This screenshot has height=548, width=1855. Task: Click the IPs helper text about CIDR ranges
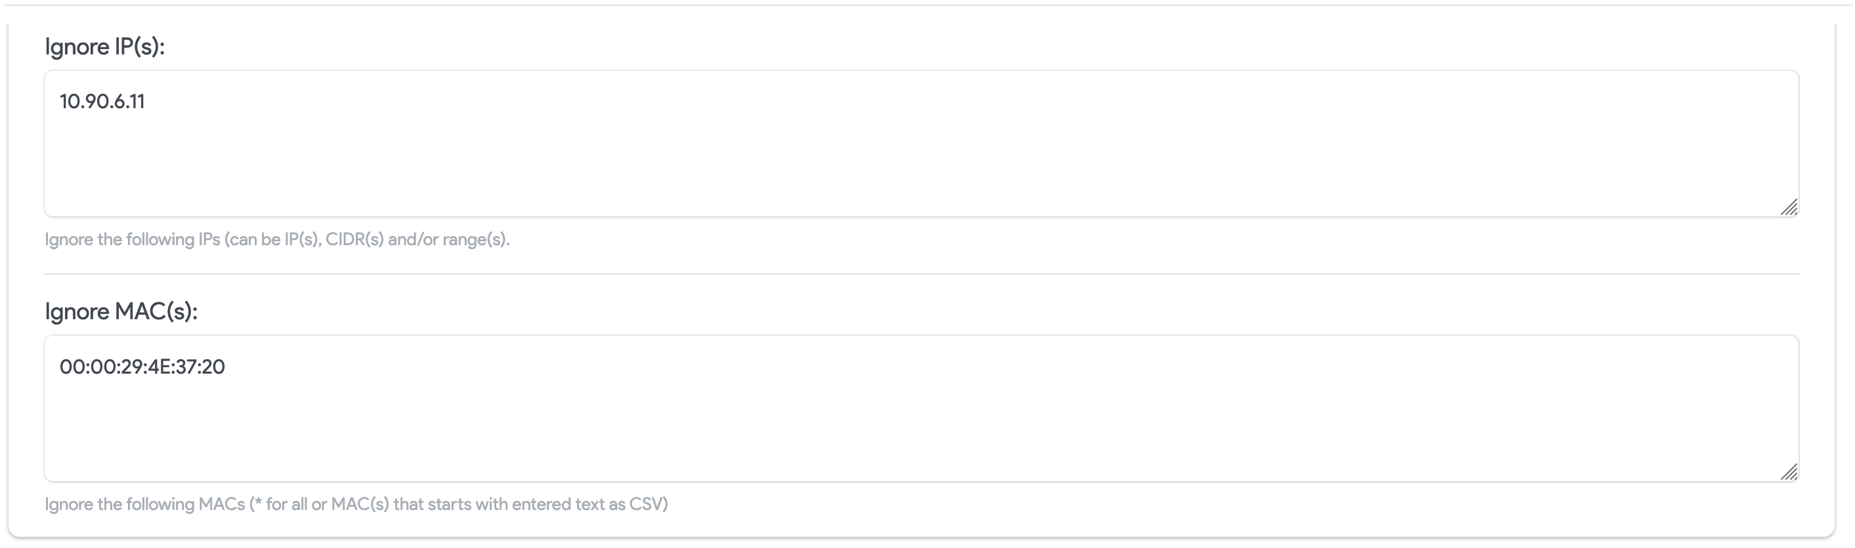(x=276, y=238)
